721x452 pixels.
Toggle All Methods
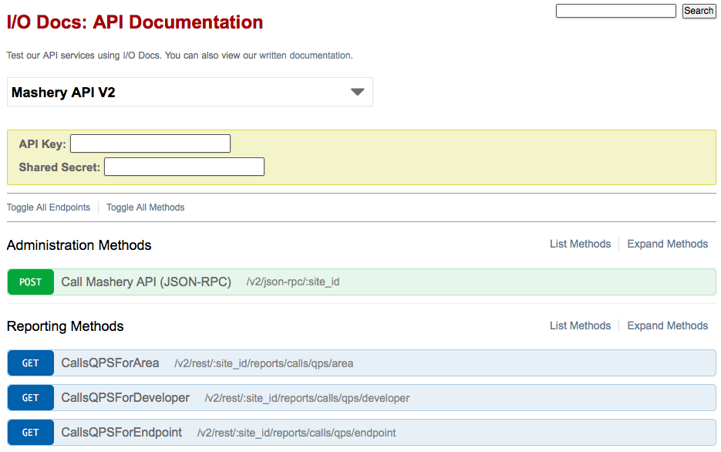(145, 207)
